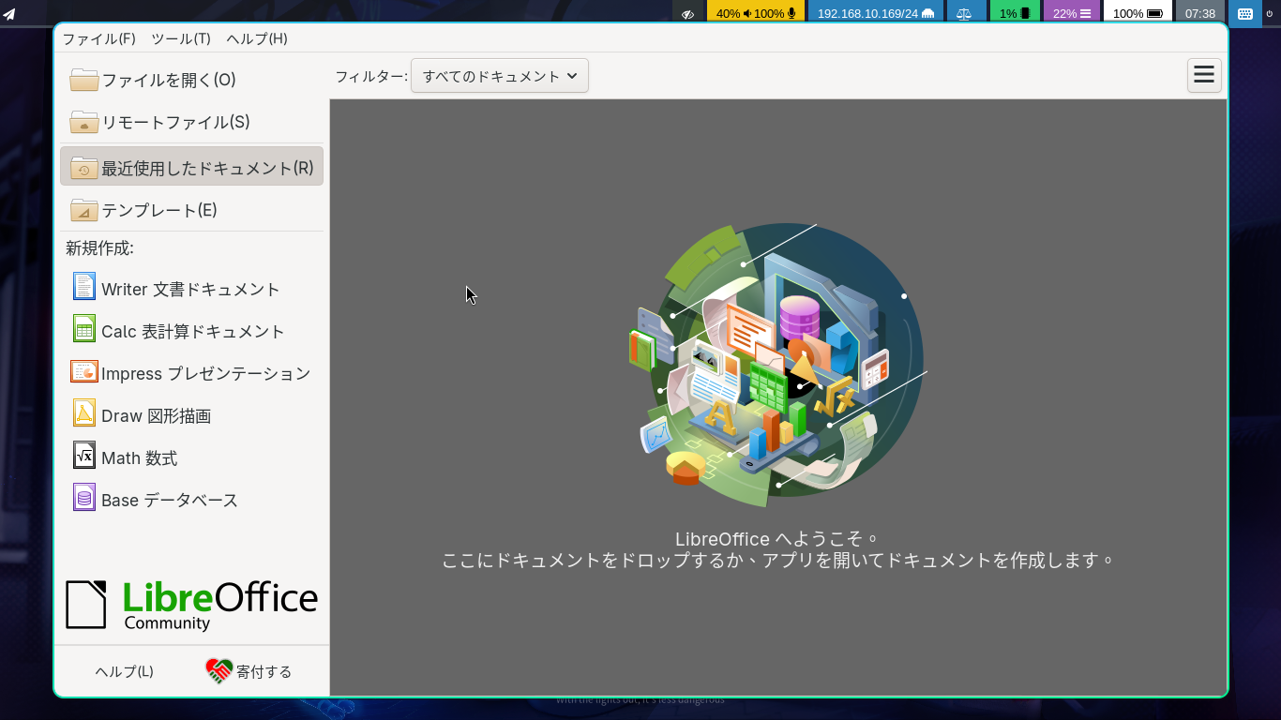Viewport: 1281px width, 720px height.
Task: Open the ツール(T) menu
Action: click(x=181, y=38)
